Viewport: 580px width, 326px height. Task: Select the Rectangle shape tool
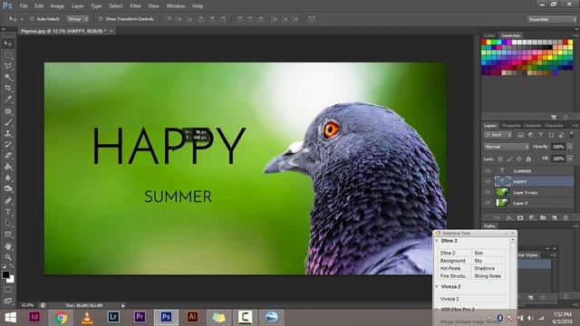(8, 235)
